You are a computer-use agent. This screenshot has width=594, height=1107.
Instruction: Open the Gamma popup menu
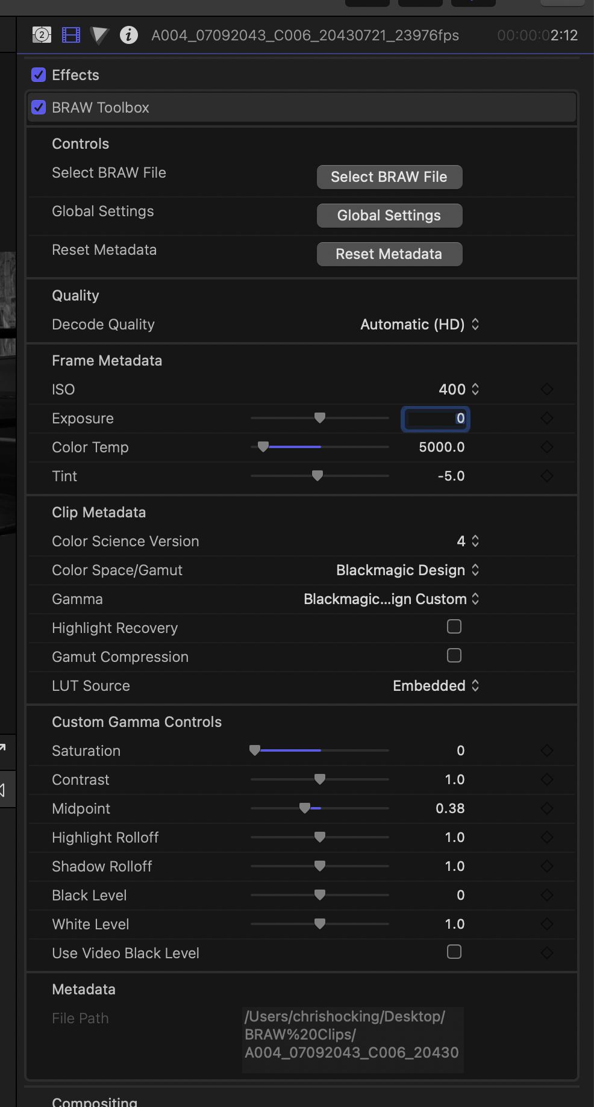[x=392, y=599]
